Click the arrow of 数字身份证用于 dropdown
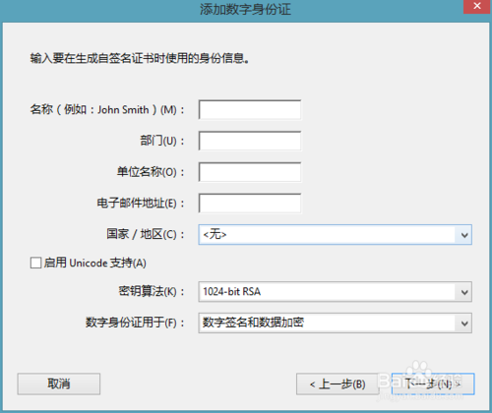Viewport: 492px width, 413px height. click(464, 324)
